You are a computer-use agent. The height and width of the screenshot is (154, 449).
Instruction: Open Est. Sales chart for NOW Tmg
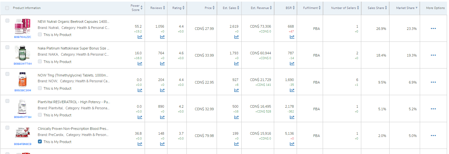237,90
